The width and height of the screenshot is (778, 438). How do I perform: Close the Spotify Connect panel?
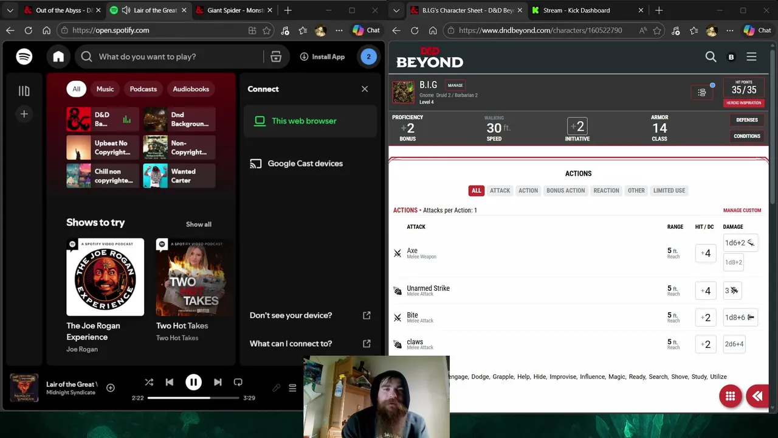coord(365,89)
